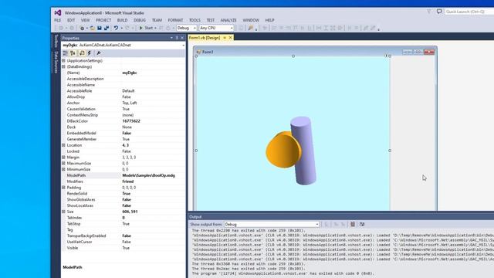This screenshot has height=278, width=494.
Task: Click the Form1 window title icon
Action: [198, 52]
